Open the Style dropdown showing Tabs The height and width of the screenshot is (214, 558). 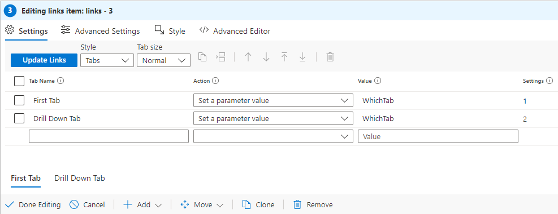tap(107, 60)
